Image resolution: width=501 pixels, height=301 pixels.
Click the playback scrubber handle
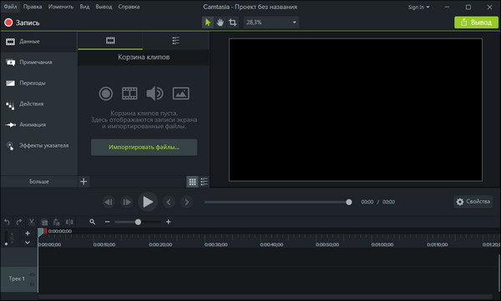tap(349, 202)
